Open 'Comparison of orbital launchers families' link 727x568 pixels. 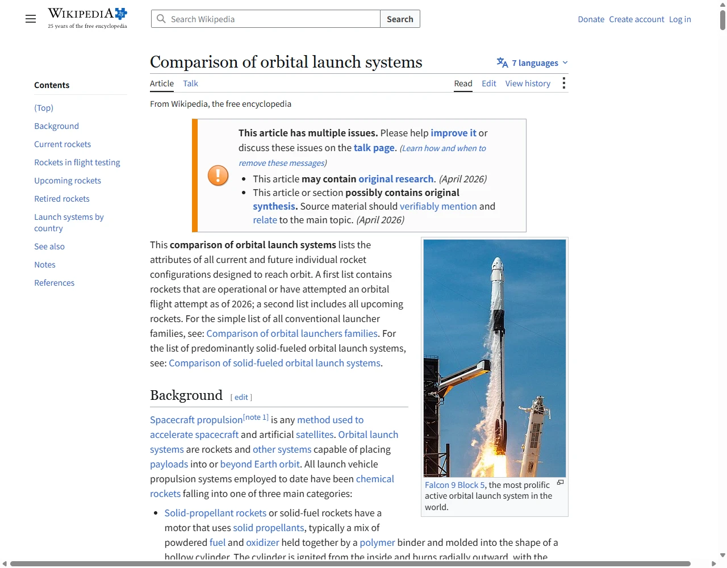coord(292,333)
